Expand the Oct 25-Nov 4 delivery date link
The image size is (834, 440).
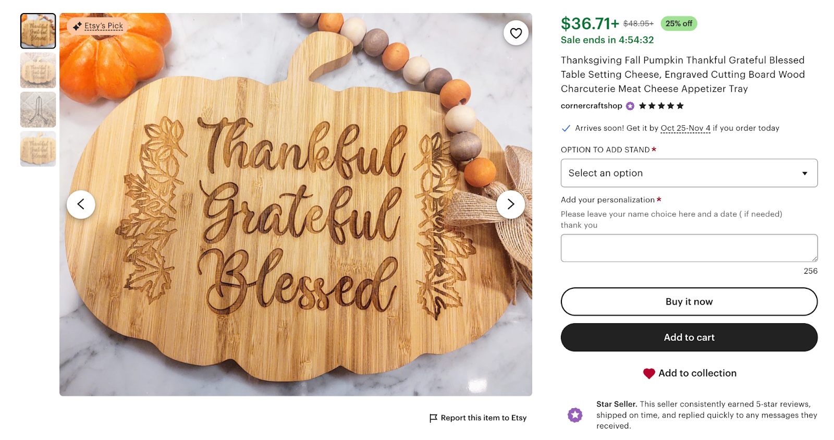tap(685, 128)
